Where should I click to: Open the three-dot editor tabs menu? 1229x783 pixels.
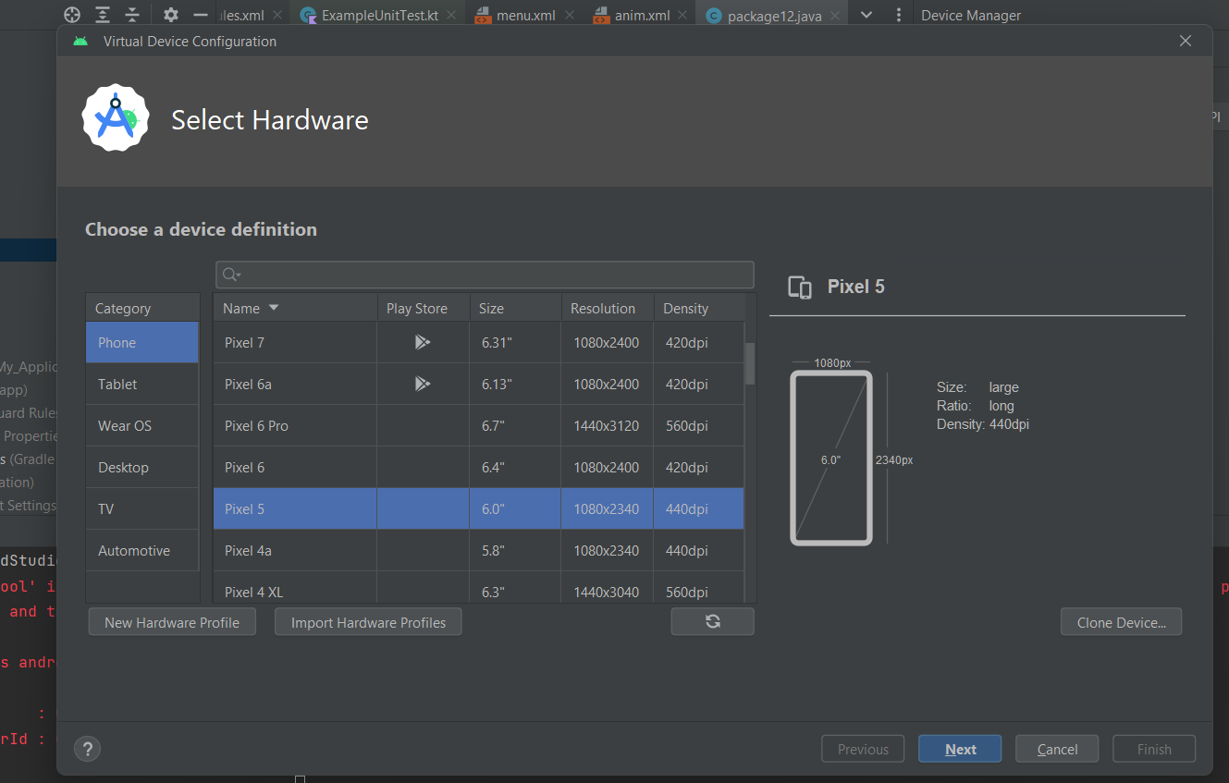pyautogui.click(x=899, y=15)
